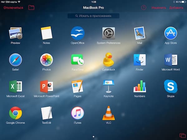187x140 pixels.
Task: Open the Finder icon
Action: (x=140, y=60)
